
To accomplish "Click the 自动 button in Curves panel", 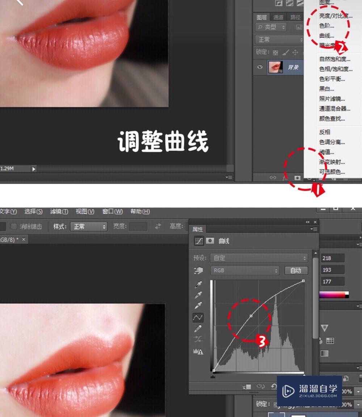I will (x=296, y=271).
